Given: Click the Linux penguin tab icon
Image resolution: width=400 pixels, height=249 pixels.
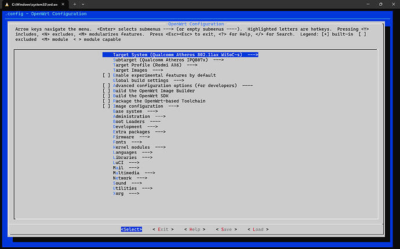Looking at the screenshot, I should coord(7,5).
